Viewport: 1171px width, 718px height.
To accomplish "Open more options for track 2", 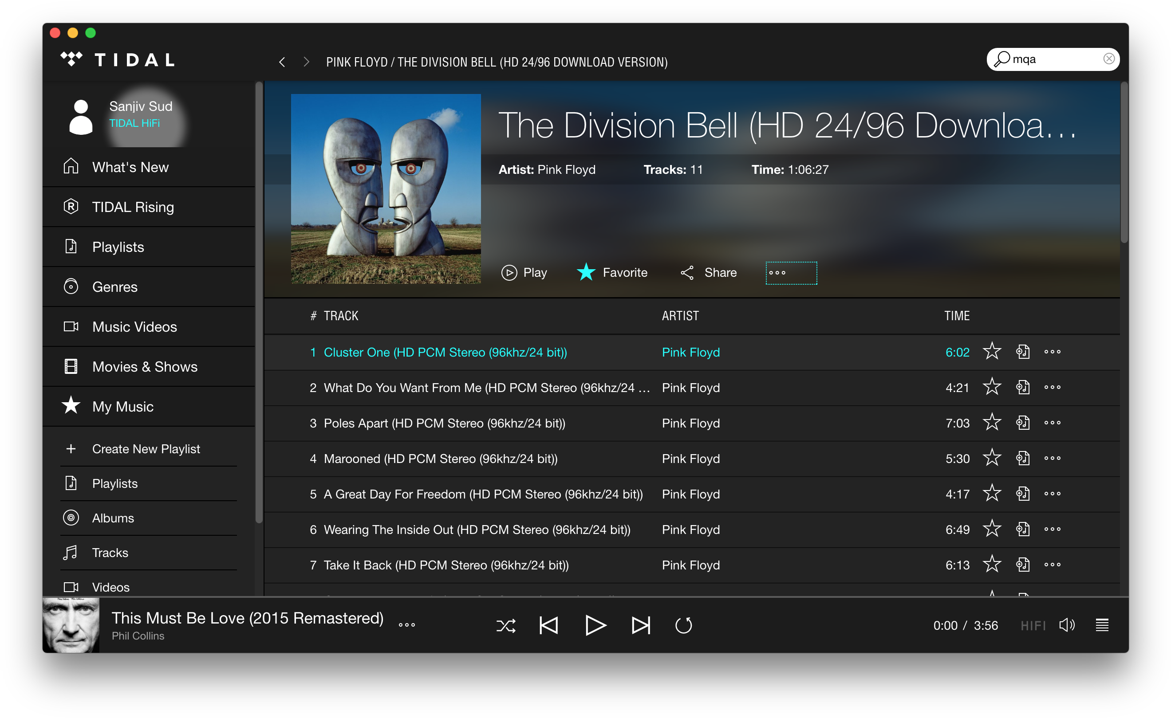I will 1052,388.
